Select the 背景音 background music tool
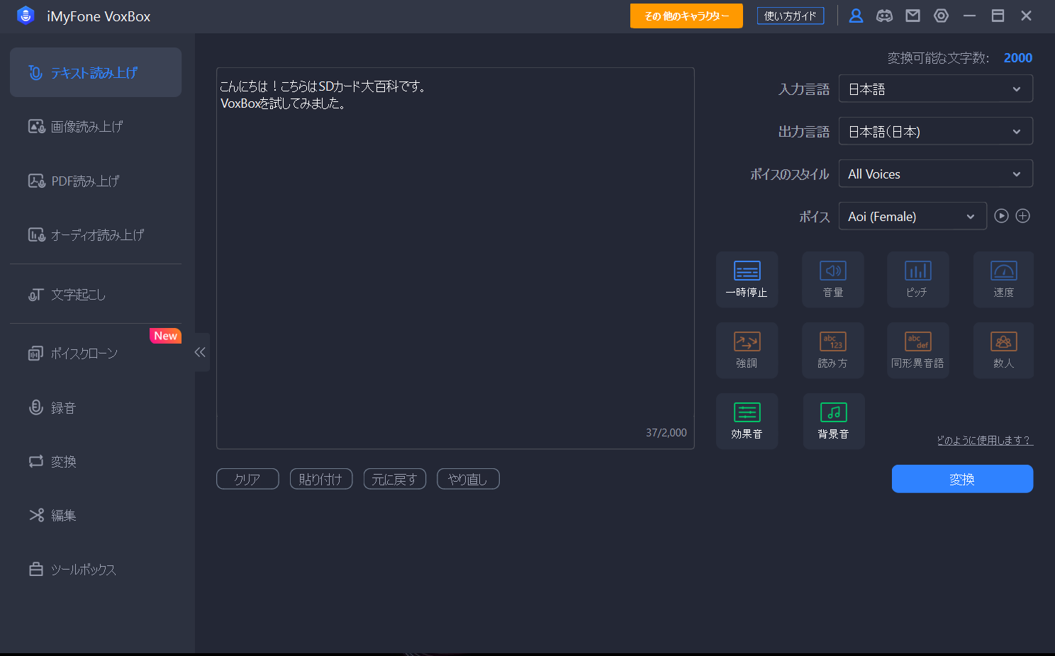Image resolution: width=1055 pixels, height=656 pixels. (833, 421)
